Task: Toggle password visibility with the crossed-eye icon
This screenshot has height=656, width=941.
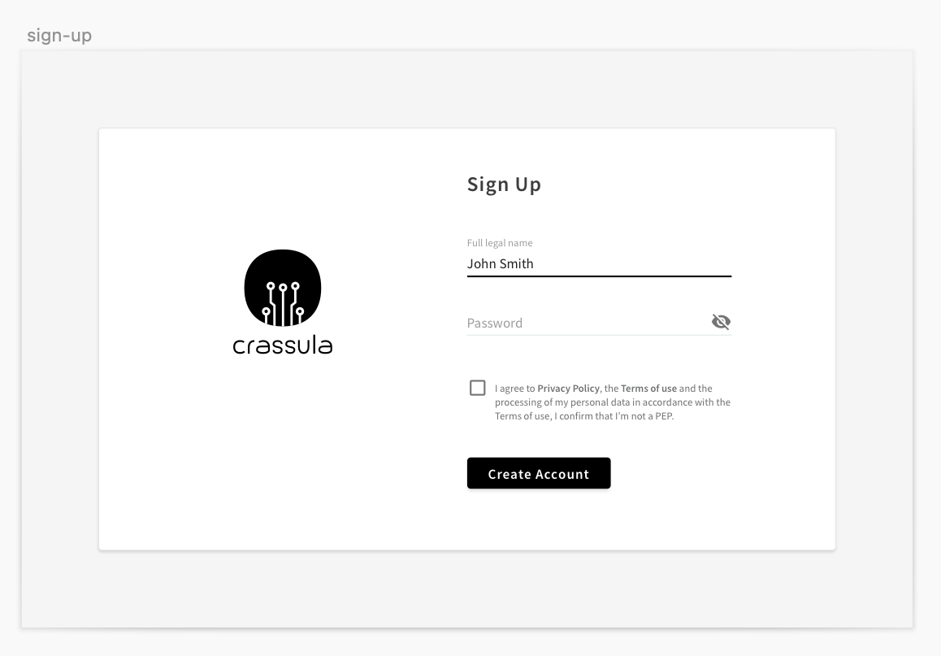Action: coord(721,322)
